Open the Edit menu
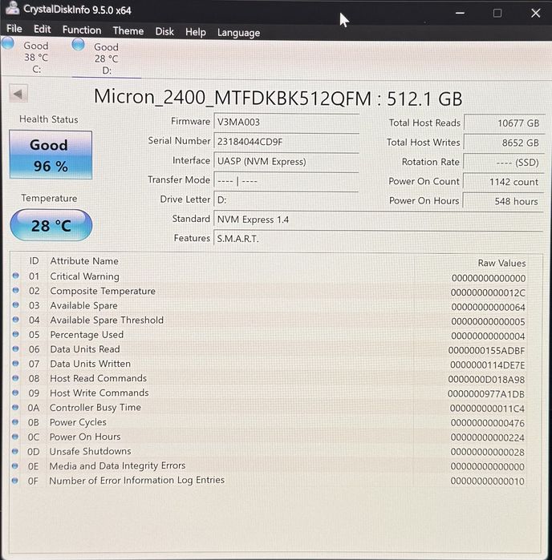This screenshot has width=552, height=560. (43, 30)
